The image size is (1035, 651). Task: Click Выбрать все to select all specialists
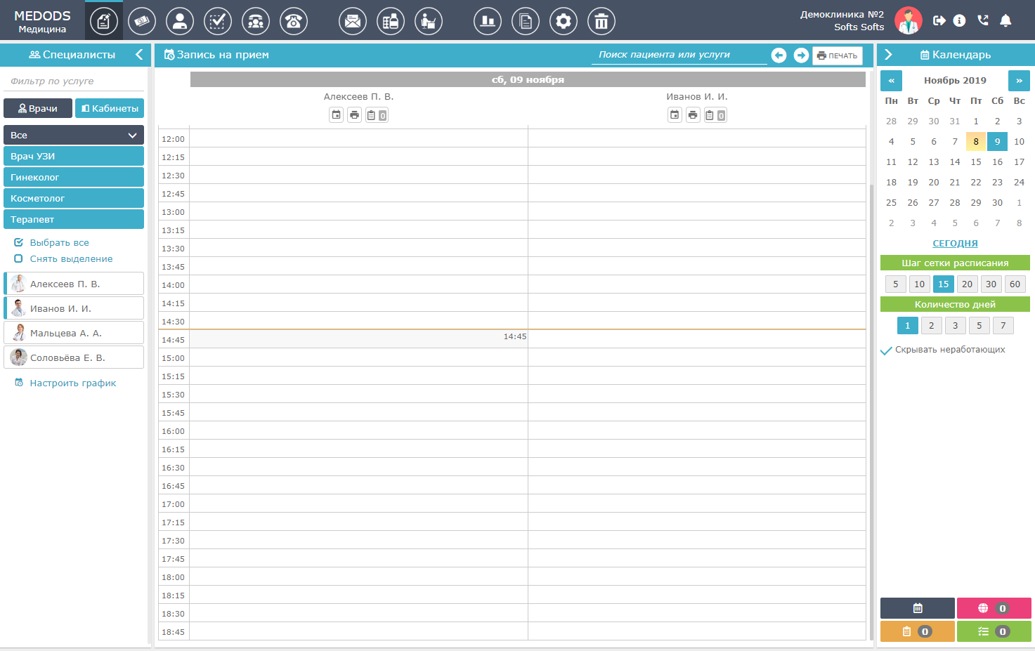click(59, 243)
